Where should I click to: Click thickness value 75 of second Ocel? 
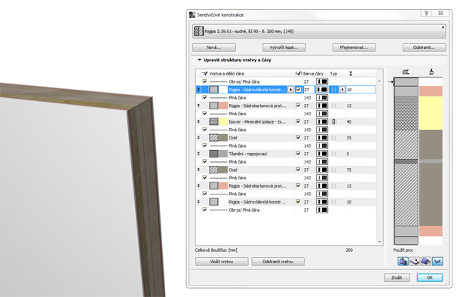click(x=349, y=170)
